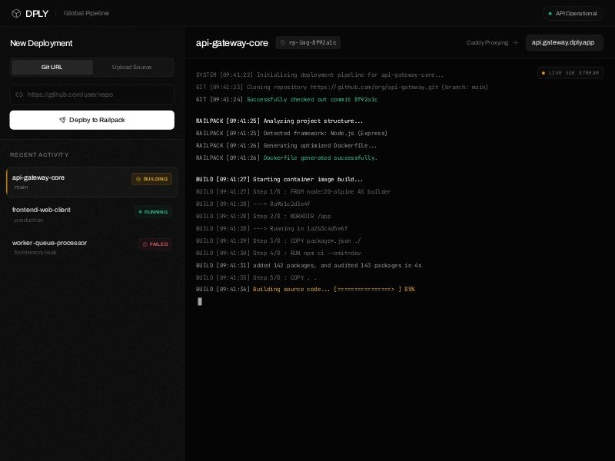Image resolution: width=615 pixels, height=461 pixels.
Task: Click the DPLY cube logo icon
Action: click(15, 13)
